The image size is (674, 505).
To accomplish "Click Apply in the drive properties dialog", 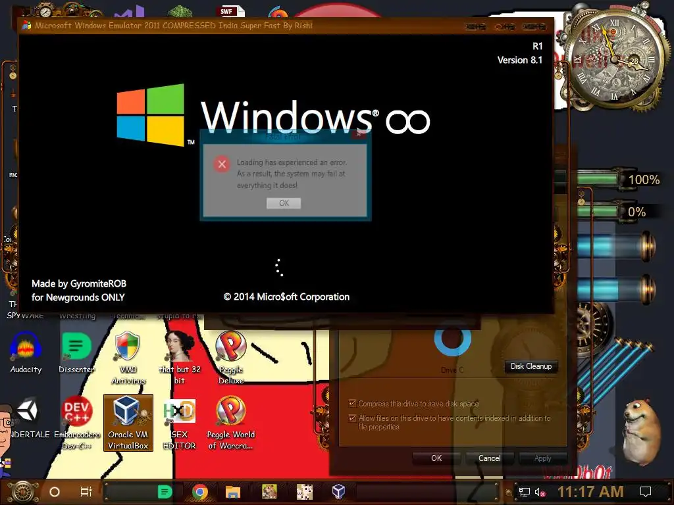I will (542, 458).
